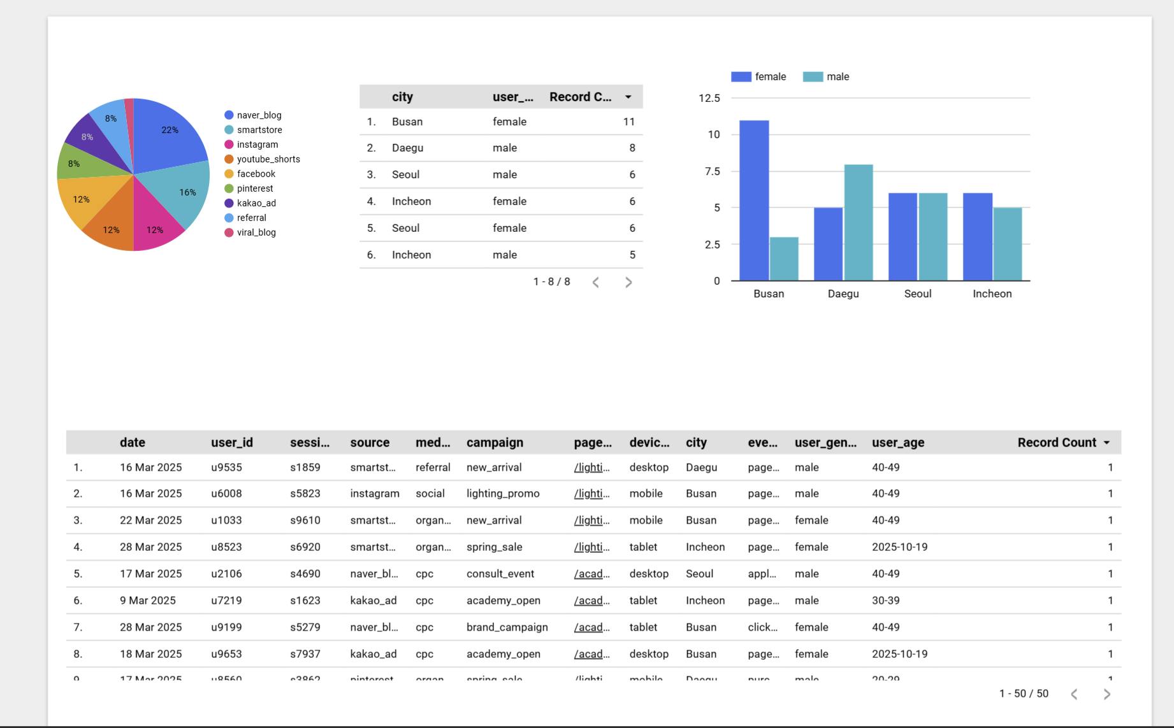Go to next page in bottom data table
This screenshot has width=1174, height=728.
(1107, 694)
